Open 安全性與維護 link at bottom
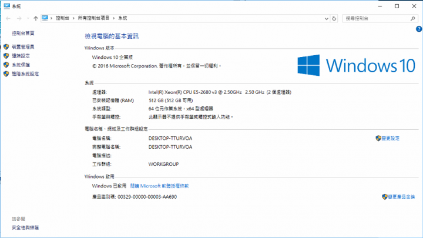Screen dimensions: 423x238 tap(25, 227)
